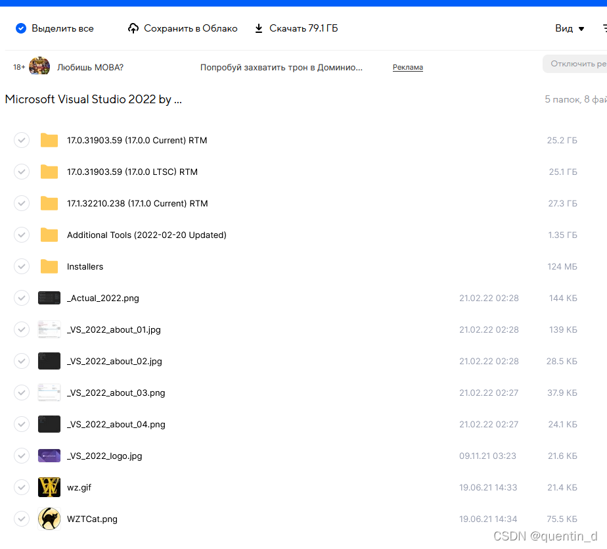
Task: Open folder icon of 17.0.0 Current RTM
Action: [49, 140]
